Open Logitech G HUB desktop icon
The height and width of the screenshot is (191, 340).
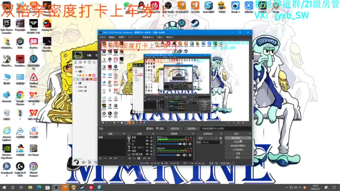point(20,169)
